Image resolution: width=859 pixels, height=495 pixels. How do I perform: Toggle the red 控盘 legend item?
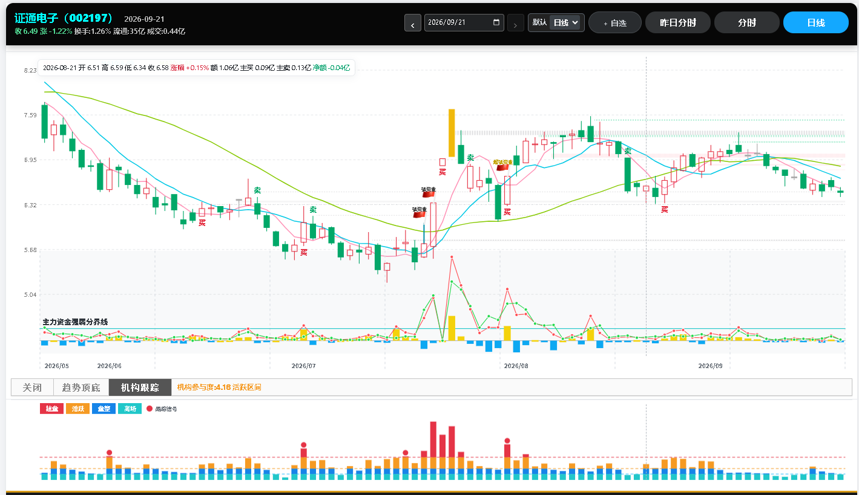point(51,409)
